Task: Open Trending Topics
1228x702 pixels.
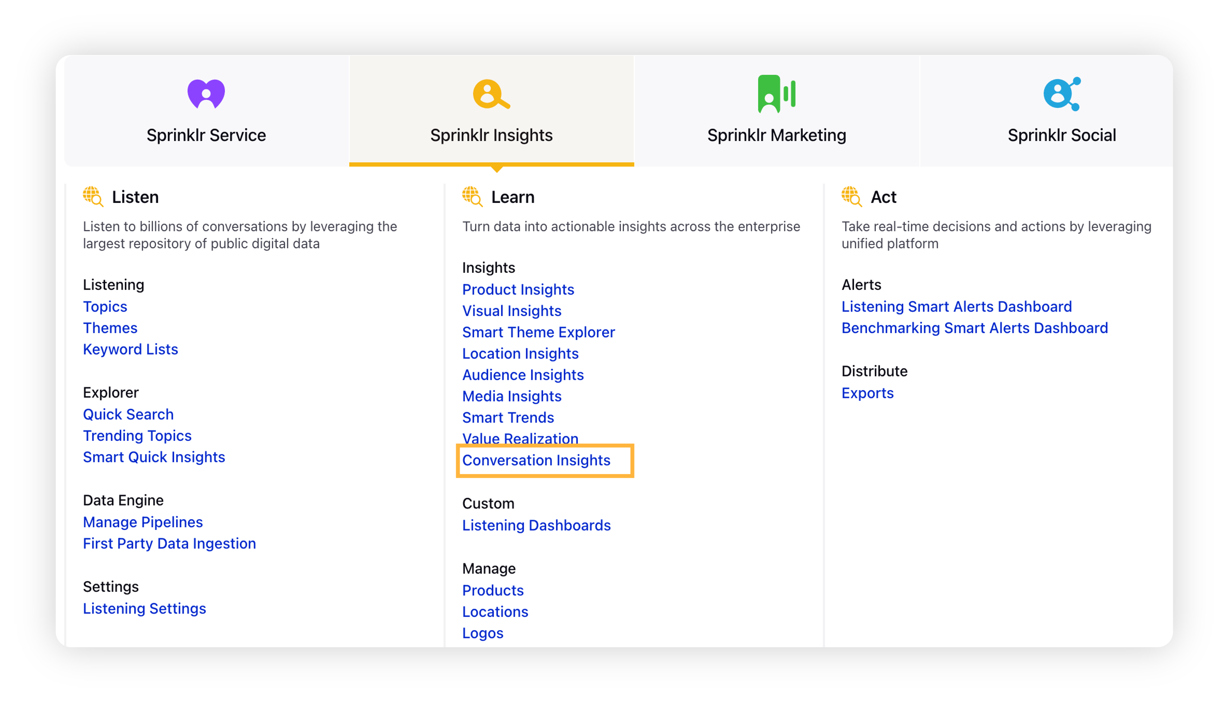Action: [x=137, y=435]
